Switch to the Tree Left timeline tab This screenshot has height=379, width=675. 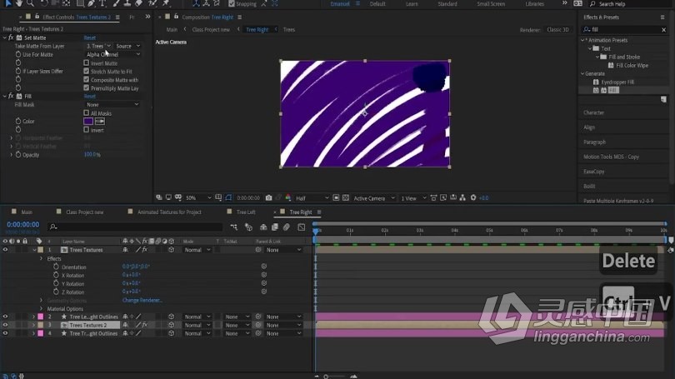pos(246,212)
